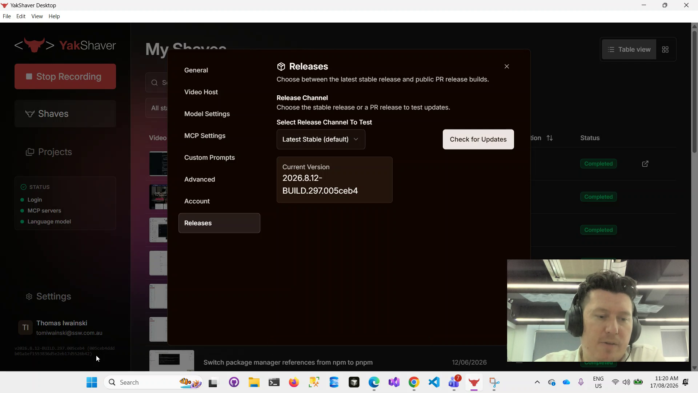Open the Advanced settings tab

point(219,179)
